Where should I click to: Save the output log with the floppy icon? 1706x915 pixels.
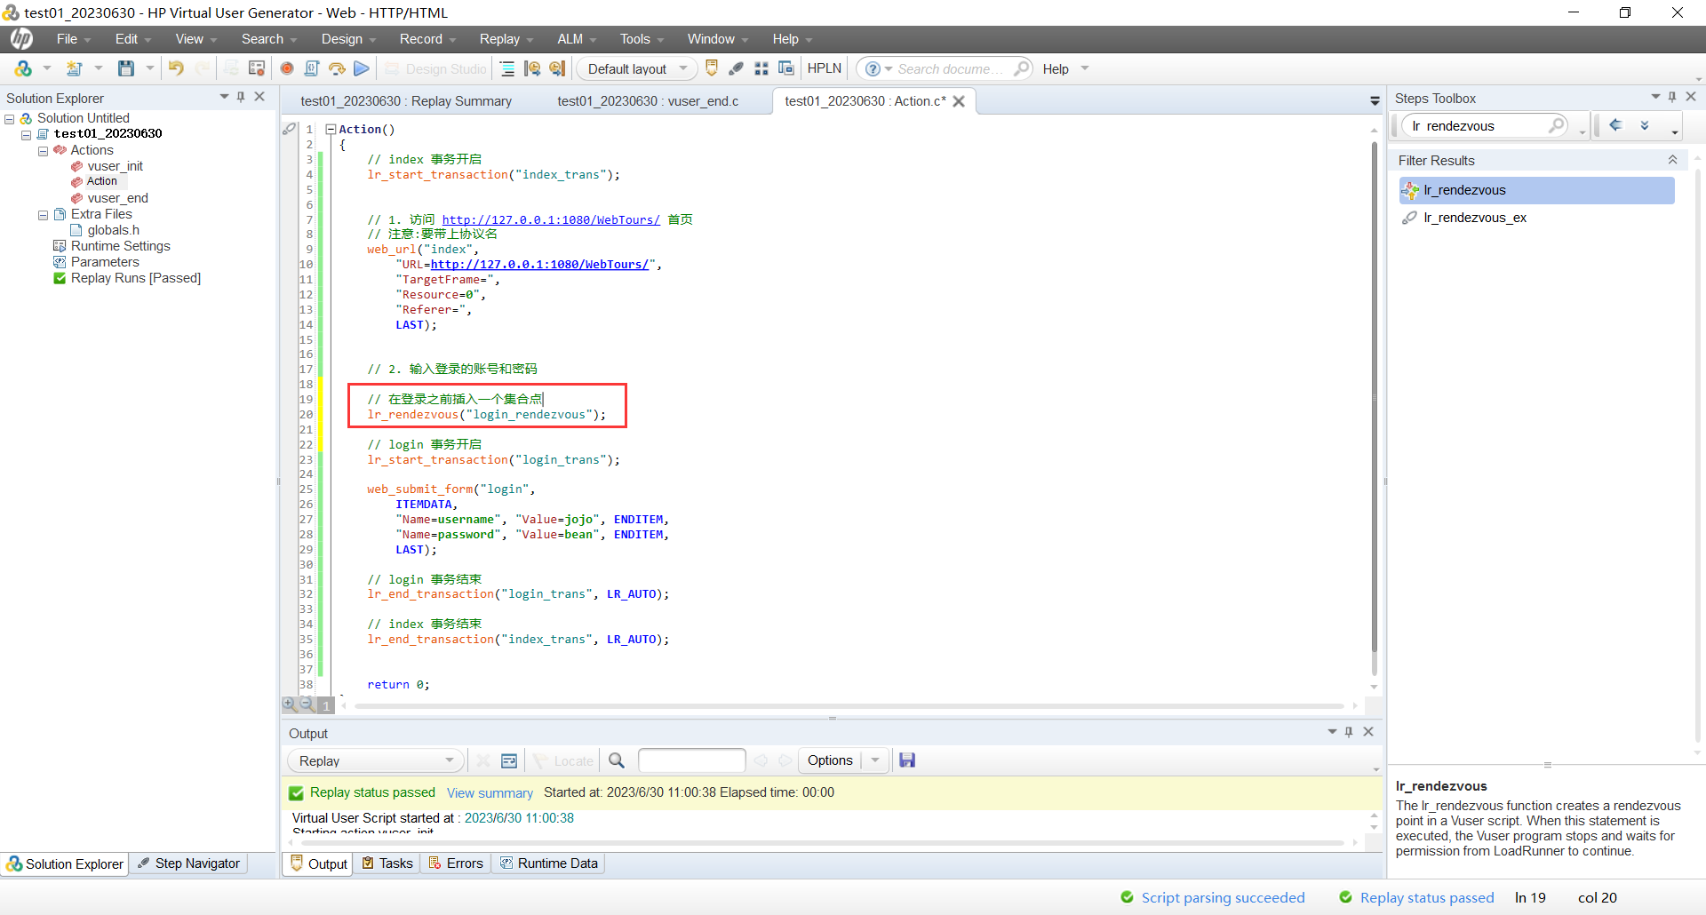click(x=907, y=760)
